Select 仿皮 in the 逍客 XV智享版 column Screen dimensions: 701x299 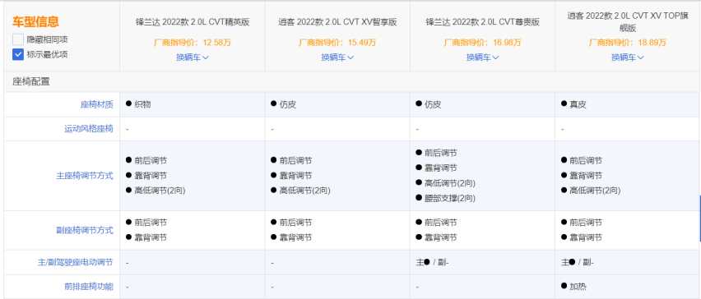tap(287, 104)
